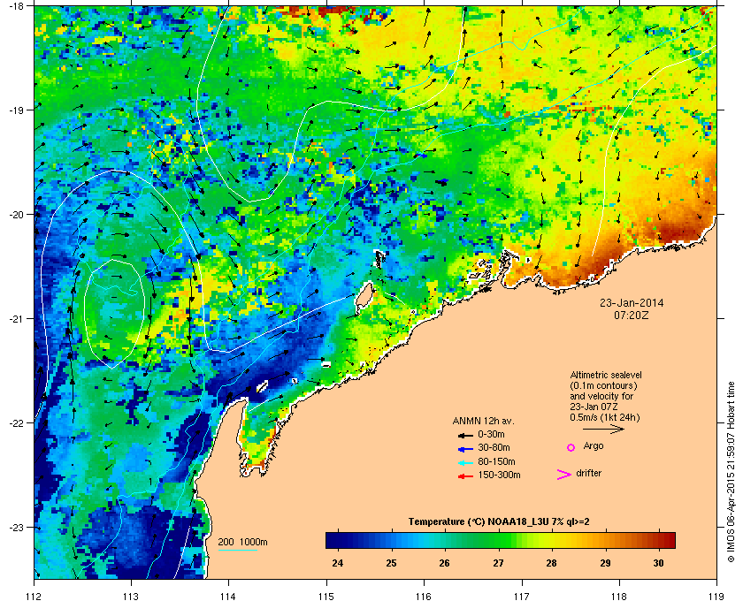Click the longitude axis label 115
743x601 pixels.
coord(326,597)
